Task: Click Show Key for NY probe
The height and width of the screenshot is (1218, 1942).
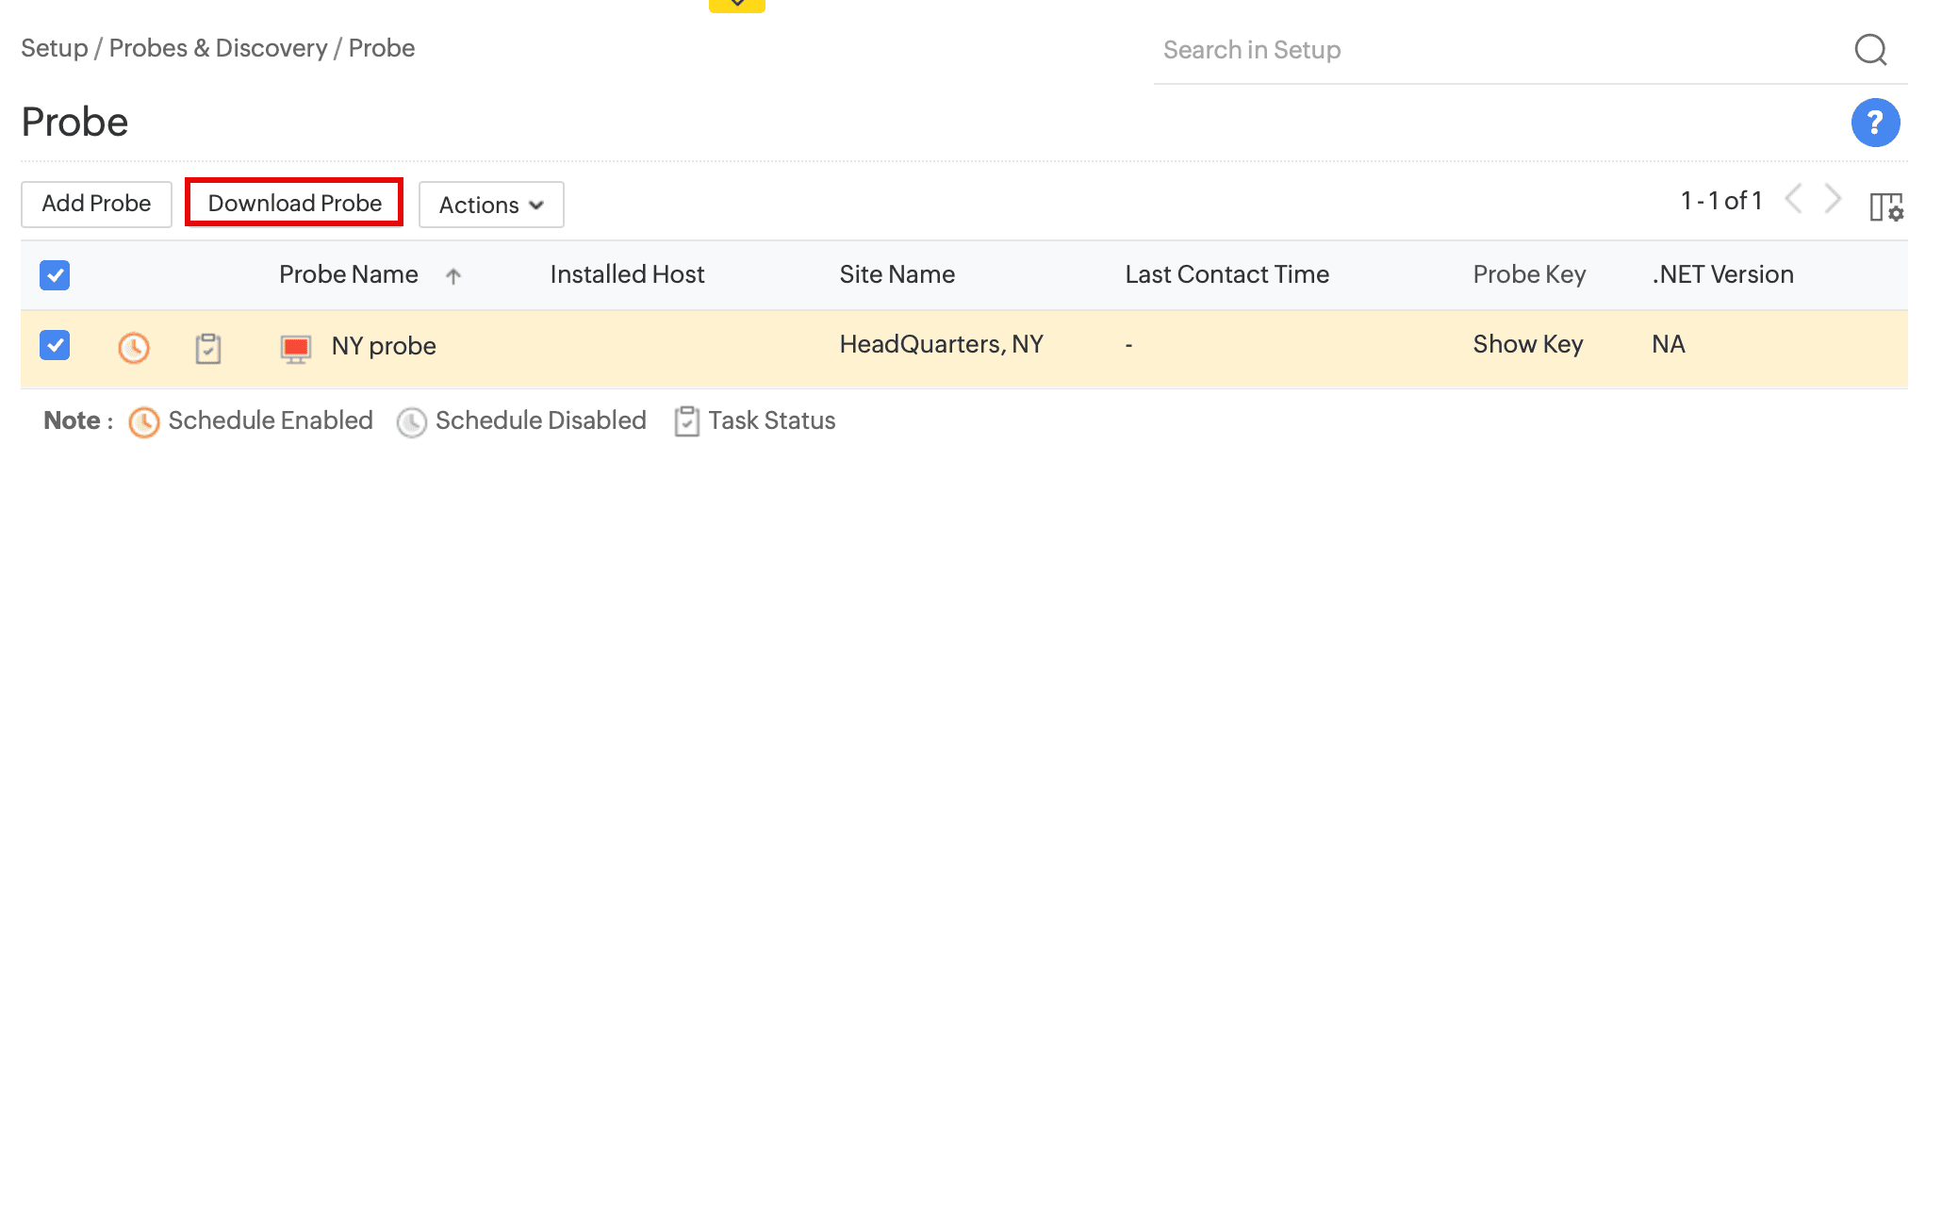Action: [x=1527, y=345]
